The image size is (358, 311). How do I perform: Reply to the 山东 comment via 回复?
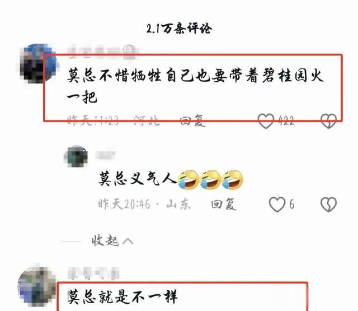tap(224, 204)
